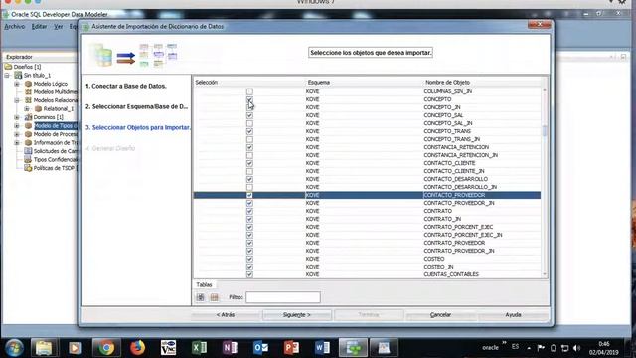Check the CONCEPTO_SAL_JN checkbox
Viewport: 636px width, 358px height.
click(249, 123)
